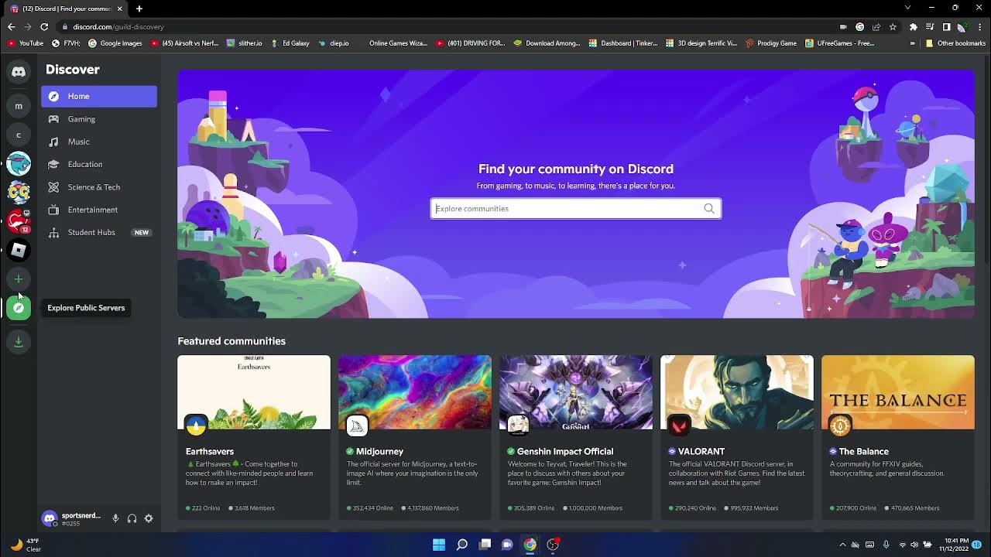This screenshot has width=991, height=557.
Task: Open the taskbar clock and date
Action: [955, 545]
